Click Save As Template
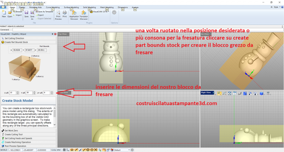Viewport: 284px width, 152px height. (44, 12)
